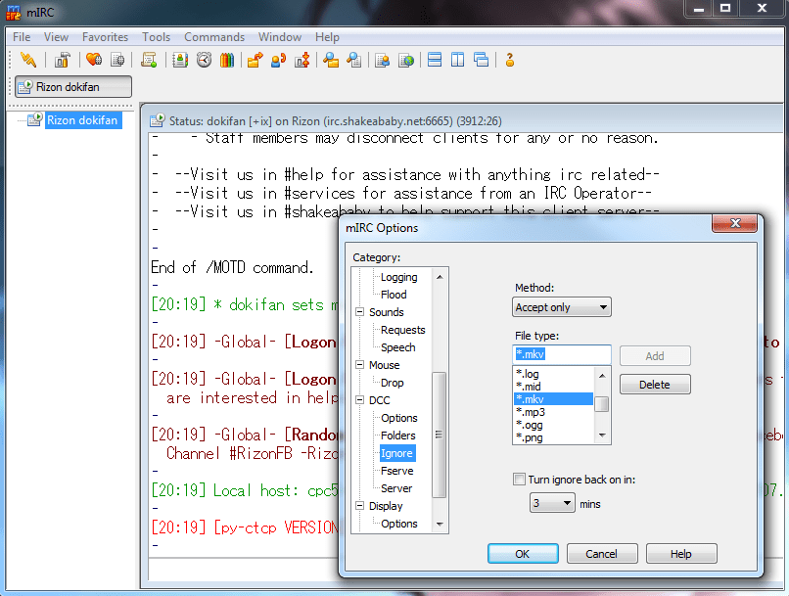
Task: Click the DCC Send file folder icon
Action: [x=255, y=60]
